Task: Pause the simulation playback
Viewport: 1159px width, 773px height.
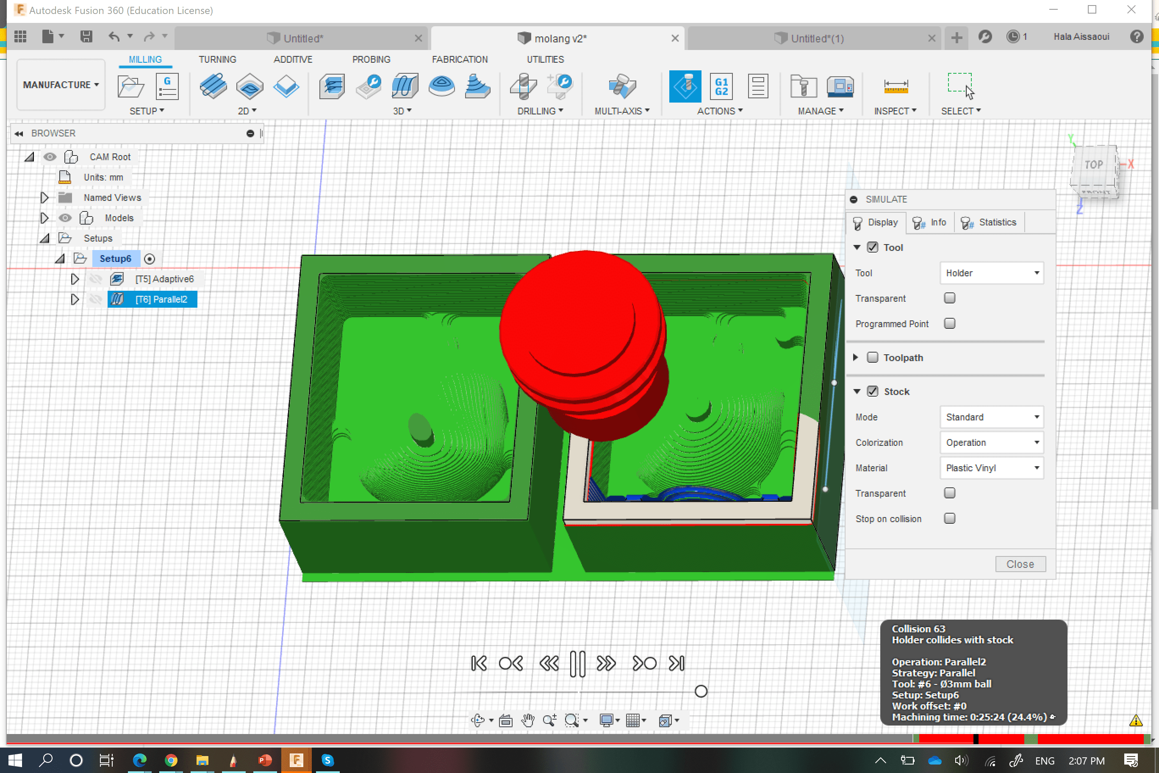Action: [x=577, y=664]
